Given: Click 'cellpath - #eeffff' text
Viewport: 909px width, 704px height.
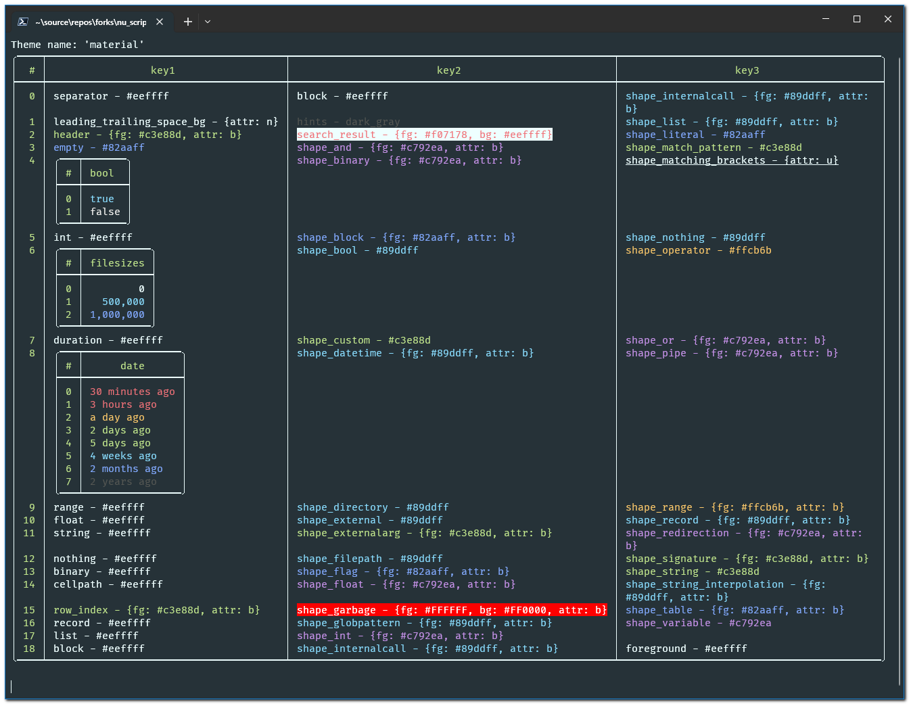Looking at the screenshot, I should coord(108,584).
